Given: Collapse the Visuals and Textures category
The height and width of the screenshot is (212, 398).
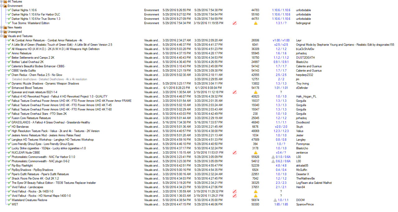Looking at the screenshot, I should pyautogui.click(x=2, y=36).
